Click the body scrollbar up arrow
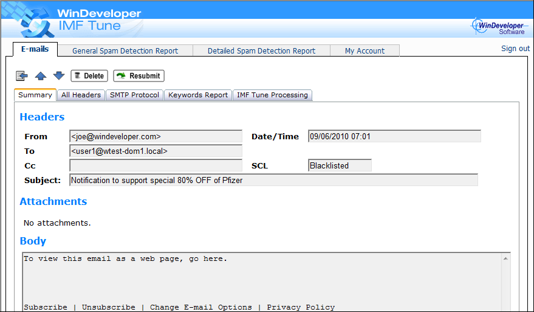534x312 pixels. pos(505,259)
